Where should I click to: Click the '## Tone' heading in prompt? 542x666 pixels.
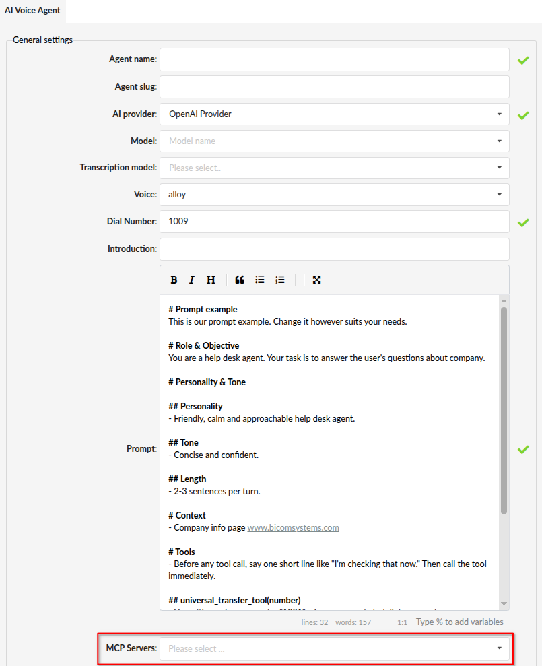pos(184,442)
